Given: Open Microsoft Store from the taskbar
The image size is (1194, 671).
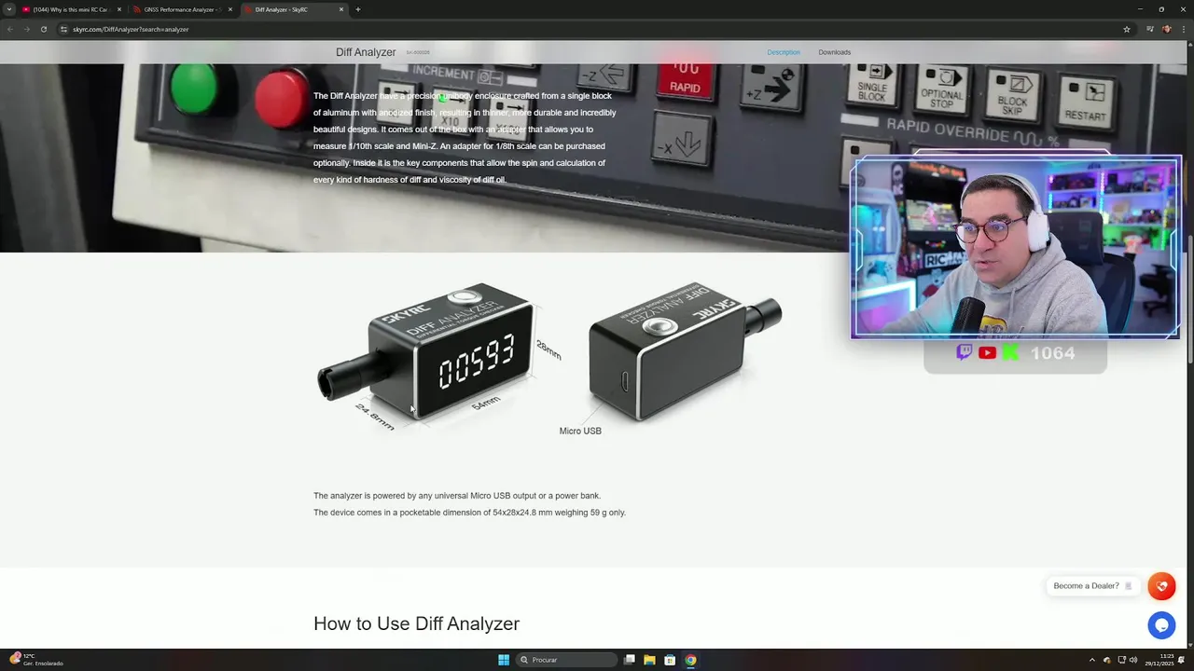Looking at the screenshot, I should point(670,660).
